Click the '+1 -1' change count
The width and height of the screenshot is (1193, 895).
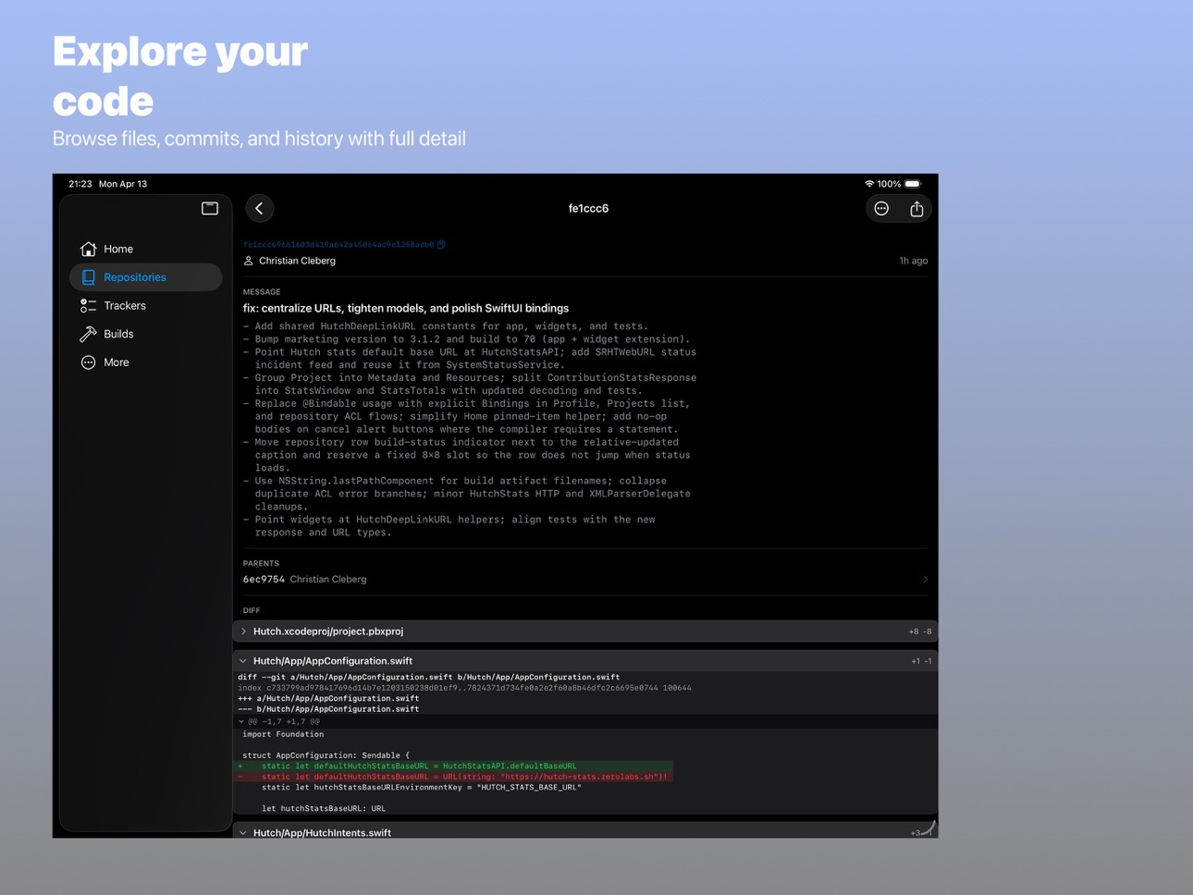(x=921, y=661)
